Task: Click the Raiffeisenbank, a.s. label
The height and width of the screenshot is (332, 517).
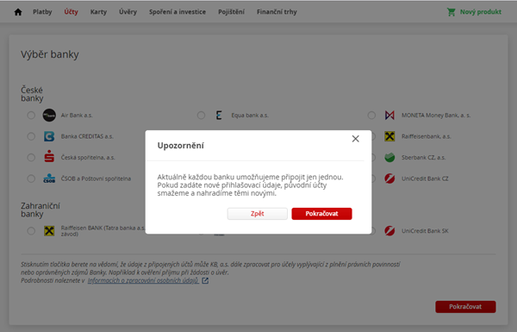Action: 426,136
